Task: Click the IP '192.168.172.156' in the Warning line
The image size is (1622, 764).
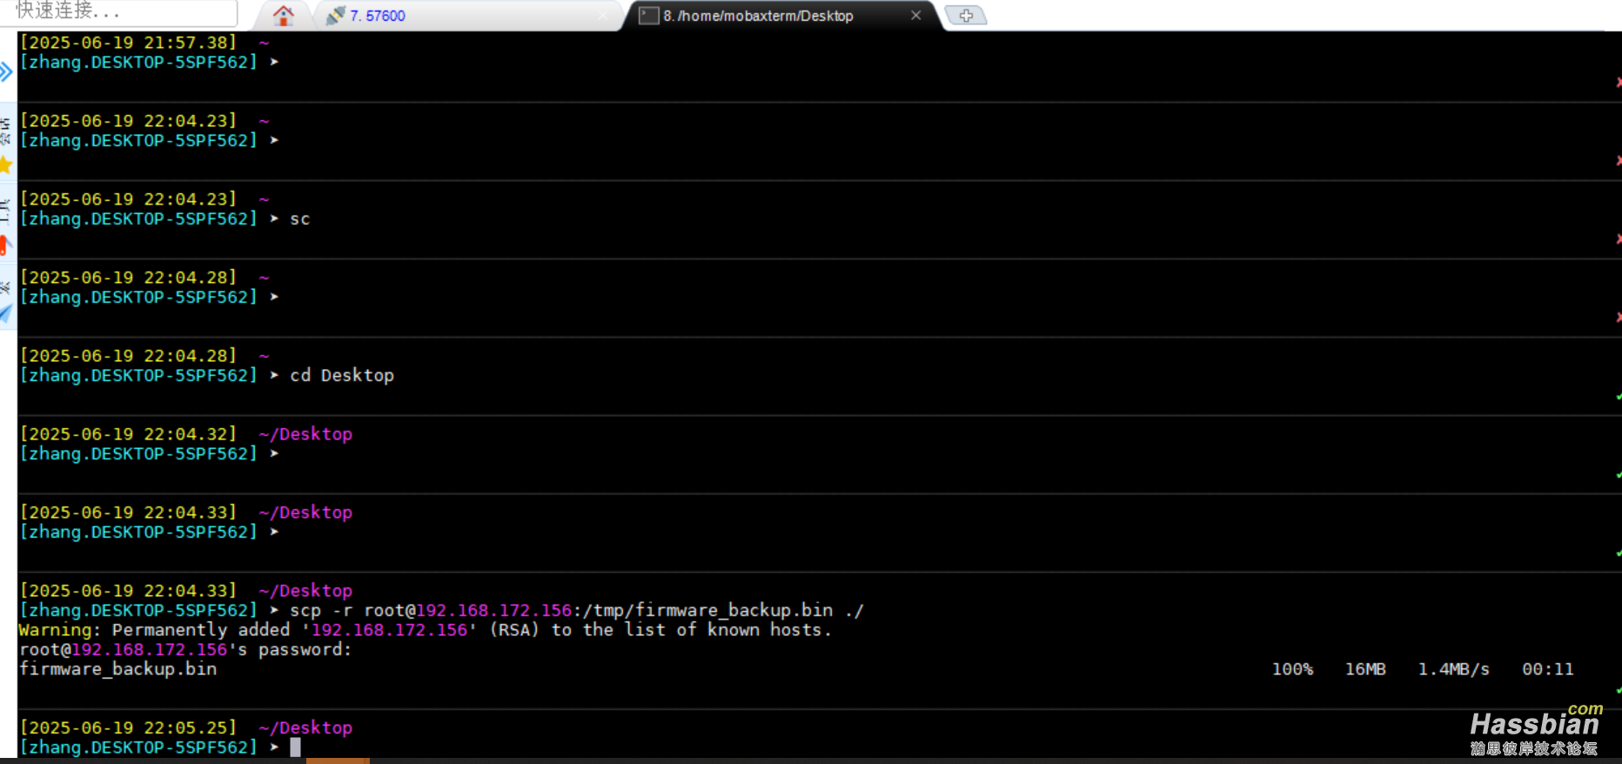Action: [x=389, y=629]
